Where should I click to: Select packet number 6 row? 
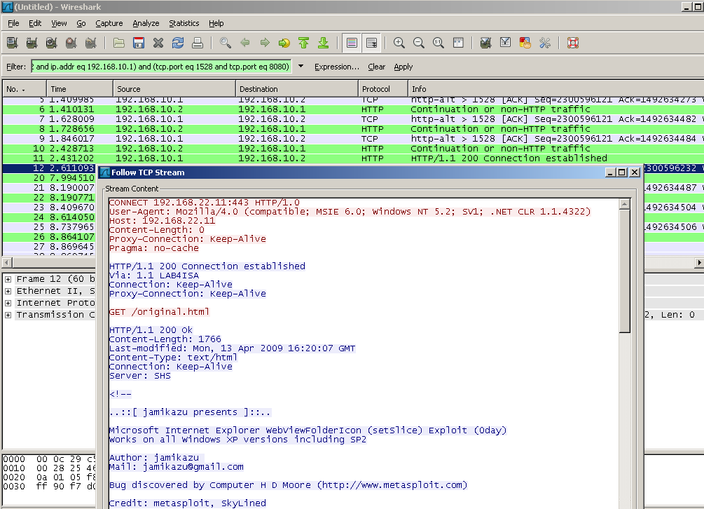[x=353, y=109]
